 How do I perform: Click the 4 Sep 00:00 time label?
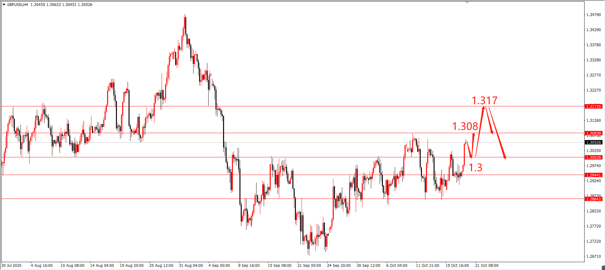click(219, 266)
